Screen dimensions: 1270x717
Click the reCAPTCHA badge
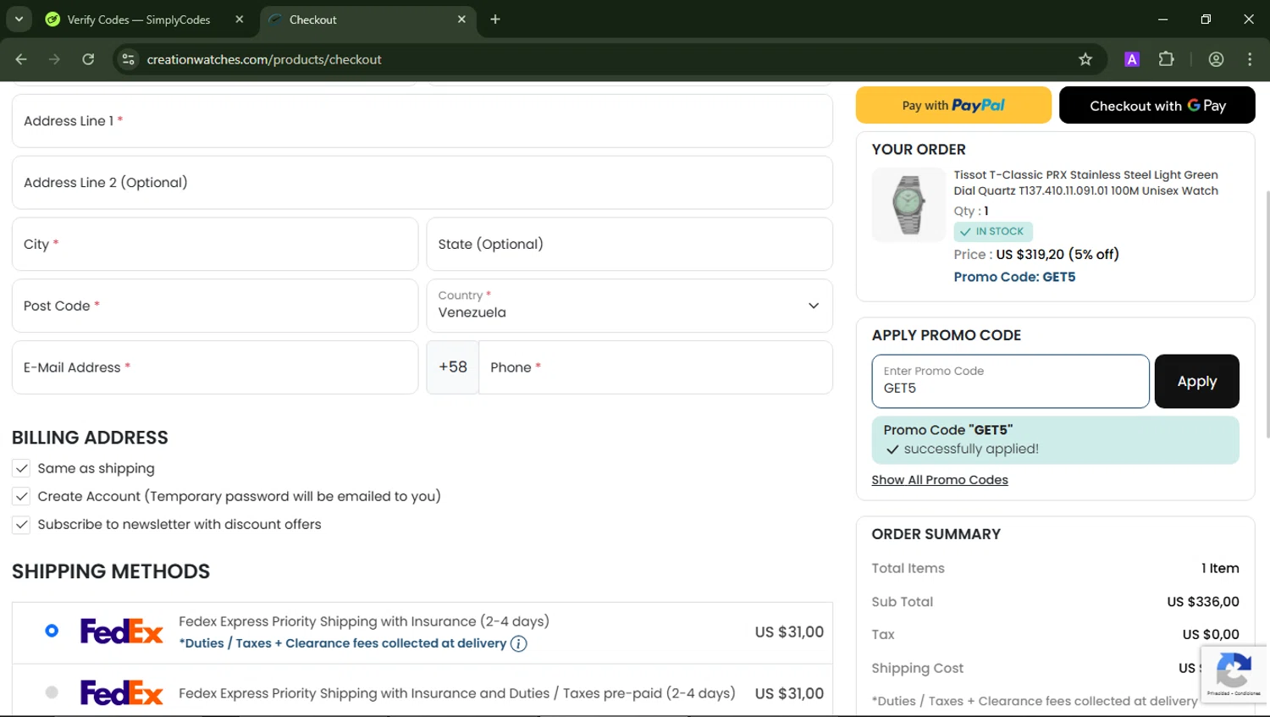click(x=1234, y=674)
